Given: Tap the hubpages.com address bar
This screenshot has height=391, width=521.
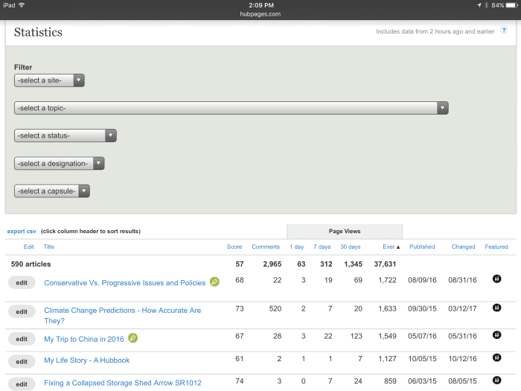Looking at the screenshot, I should (259, 13).
